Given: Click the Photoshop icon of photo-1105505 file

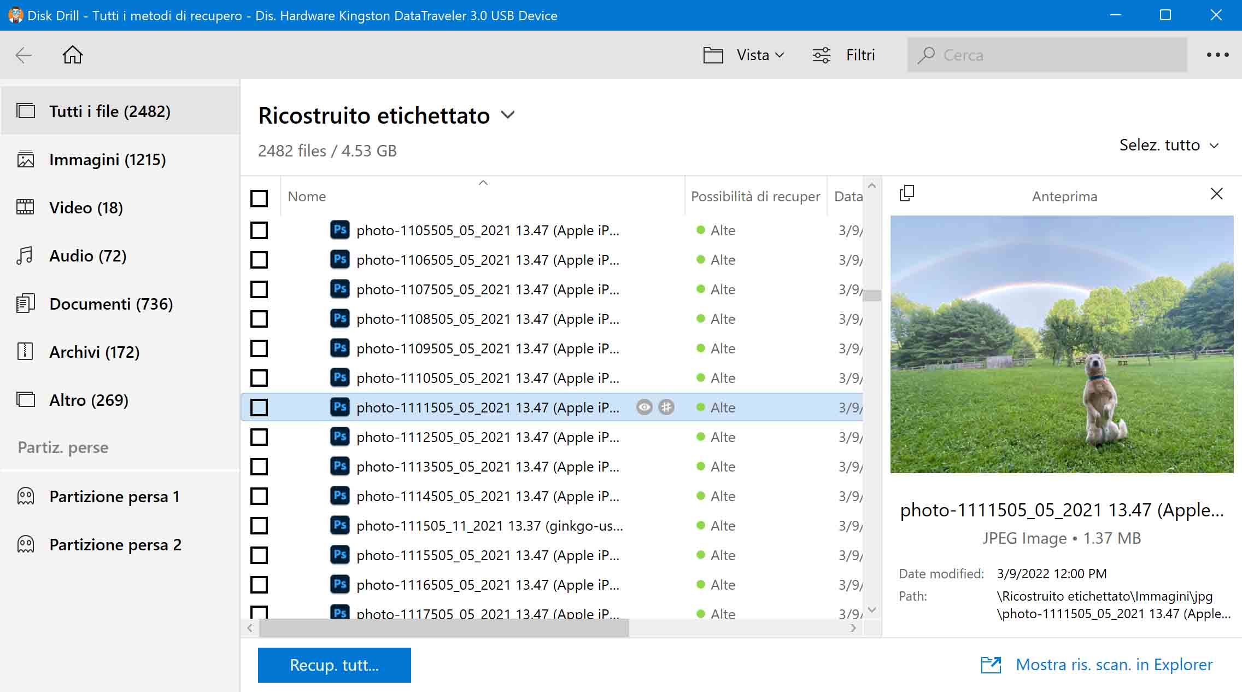Looking at the screenshot, I should click(x=339, y=230).
